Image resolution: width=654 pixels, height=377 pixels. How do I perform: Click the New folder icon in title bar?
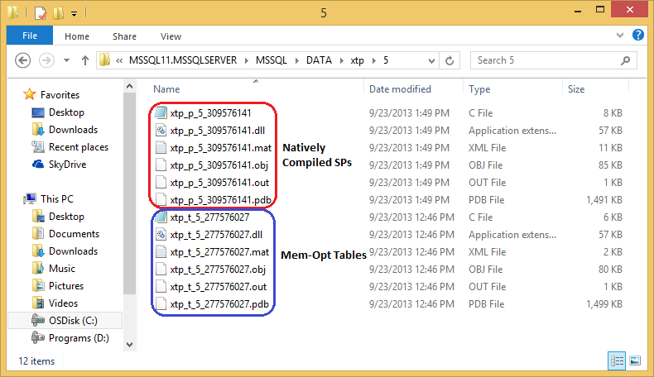(58, 13)
